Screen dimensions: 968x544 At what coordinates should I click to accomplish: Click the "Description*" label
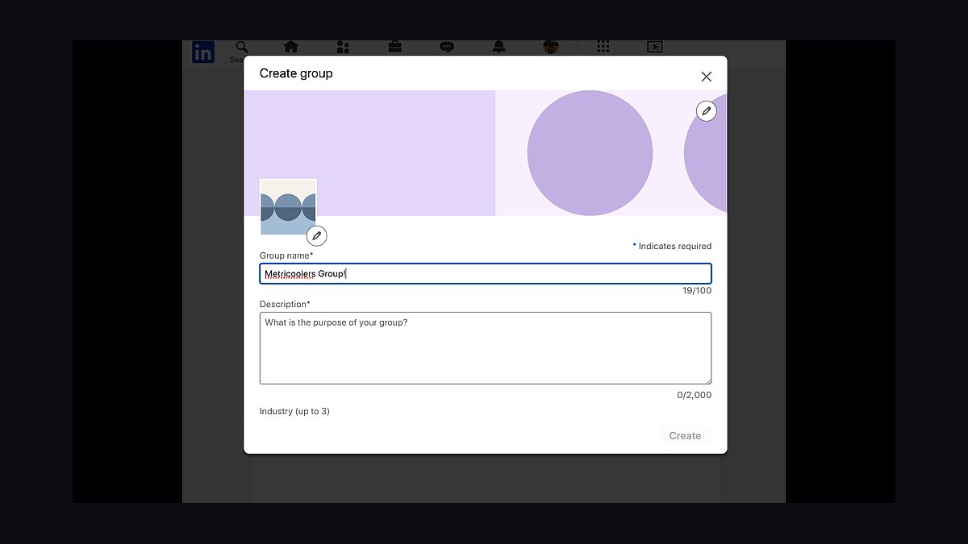(x=285, y=305)
